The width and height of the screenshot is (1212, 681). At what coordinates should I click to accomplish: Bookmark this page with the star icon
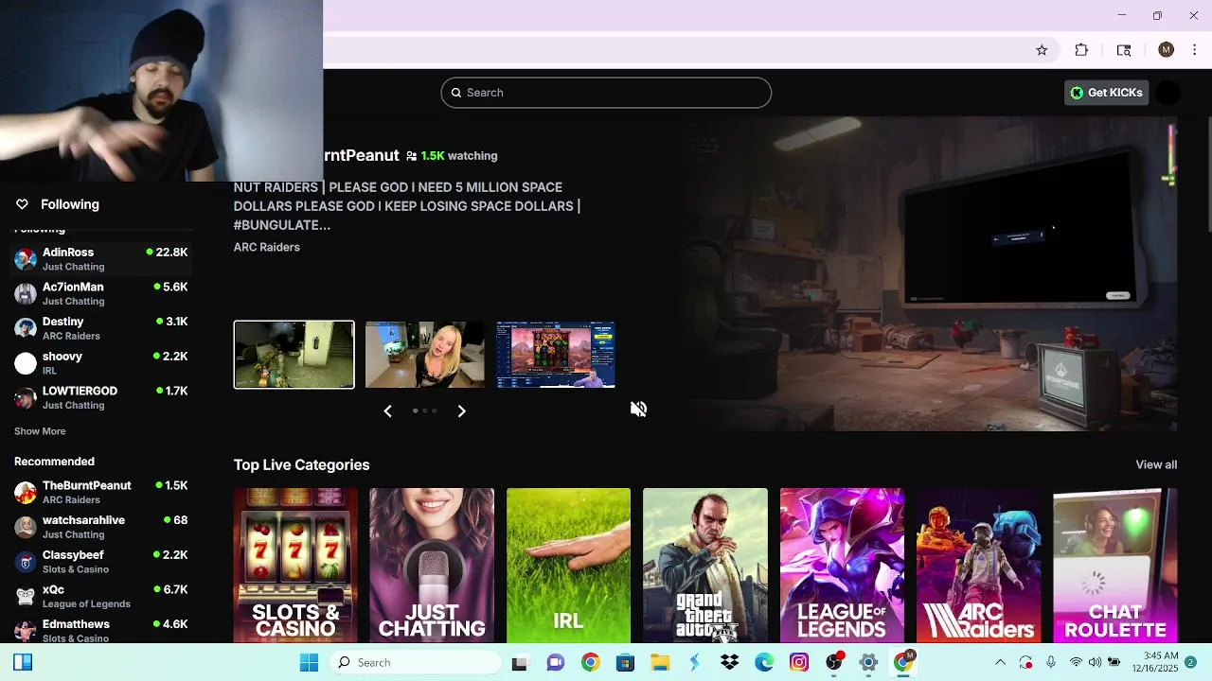click(1042, 50)
